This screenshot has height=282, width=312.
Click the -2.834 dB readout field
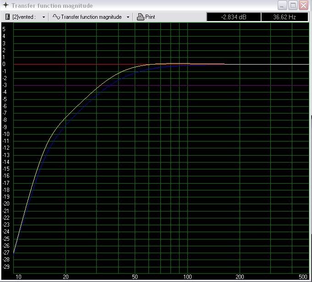(234, 17)
